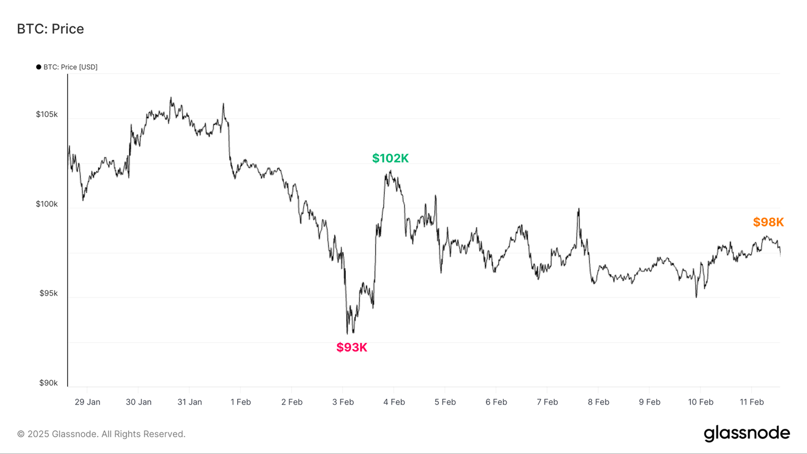Click the BTC: Price chart title
807x454 pixels.
[x=50, y=29]
